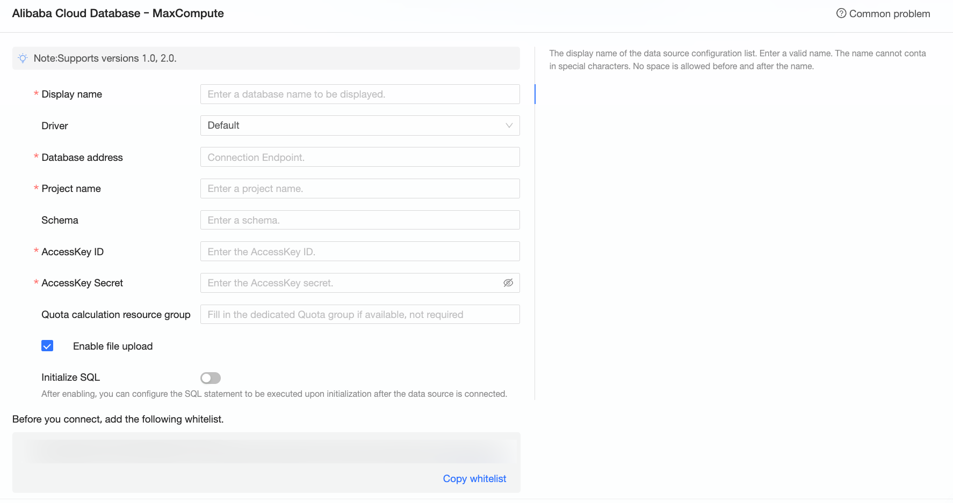Click the blurred whitelist IP text box
The width and height of the screenshot is (953, 503).
(266, 452)
